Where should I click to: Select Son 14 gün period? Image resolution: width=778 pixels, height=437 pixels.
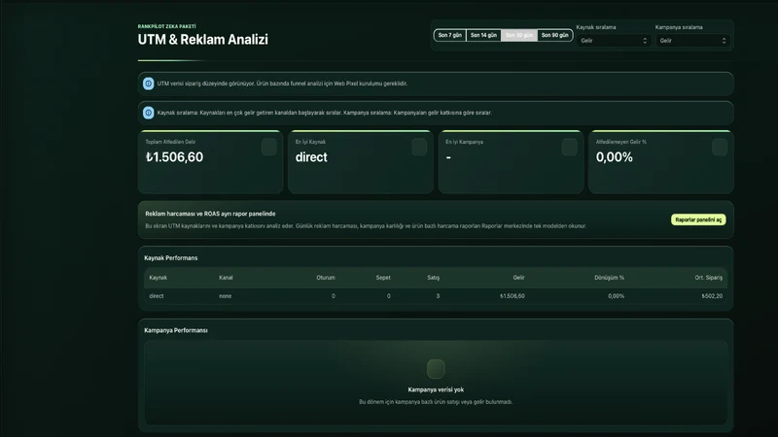point(483,35)
